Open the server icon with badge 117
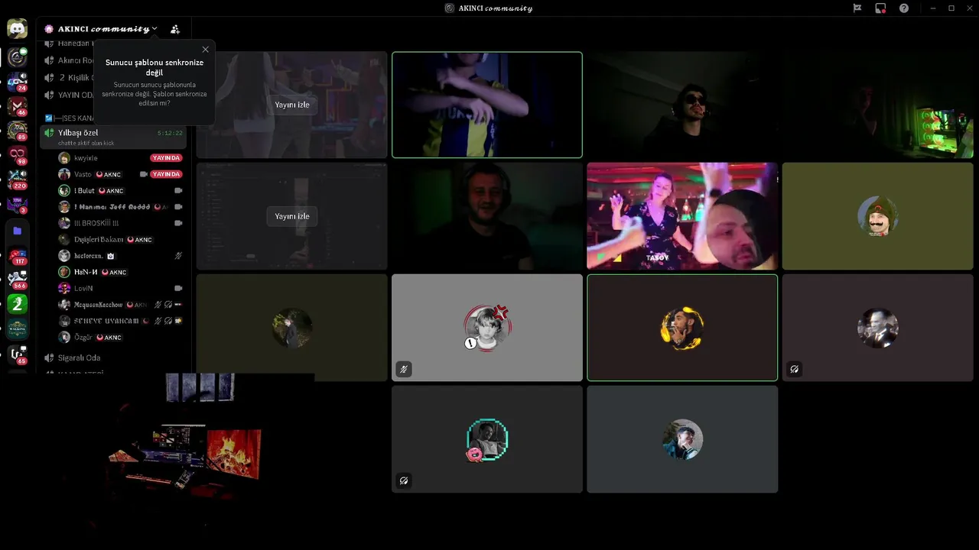The width and height of the screenshot is (979, 550). (x=17, y=256)
